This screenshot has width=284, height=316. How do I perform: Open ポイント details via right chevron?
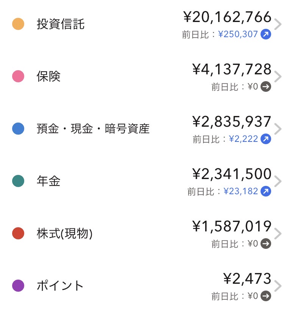tap(278, 286)
